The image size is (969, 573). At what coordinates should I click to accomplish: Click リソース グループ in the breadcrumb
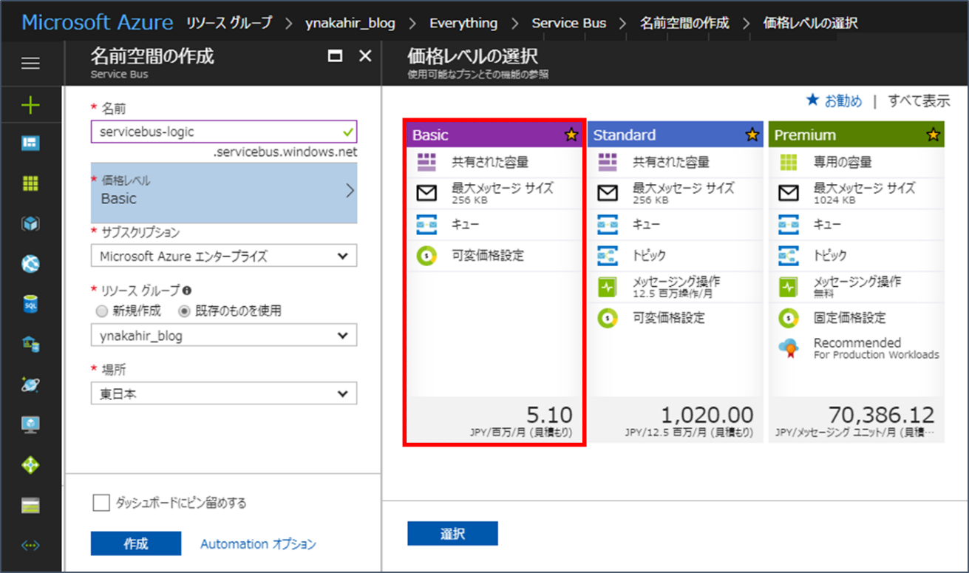[229, 23]
